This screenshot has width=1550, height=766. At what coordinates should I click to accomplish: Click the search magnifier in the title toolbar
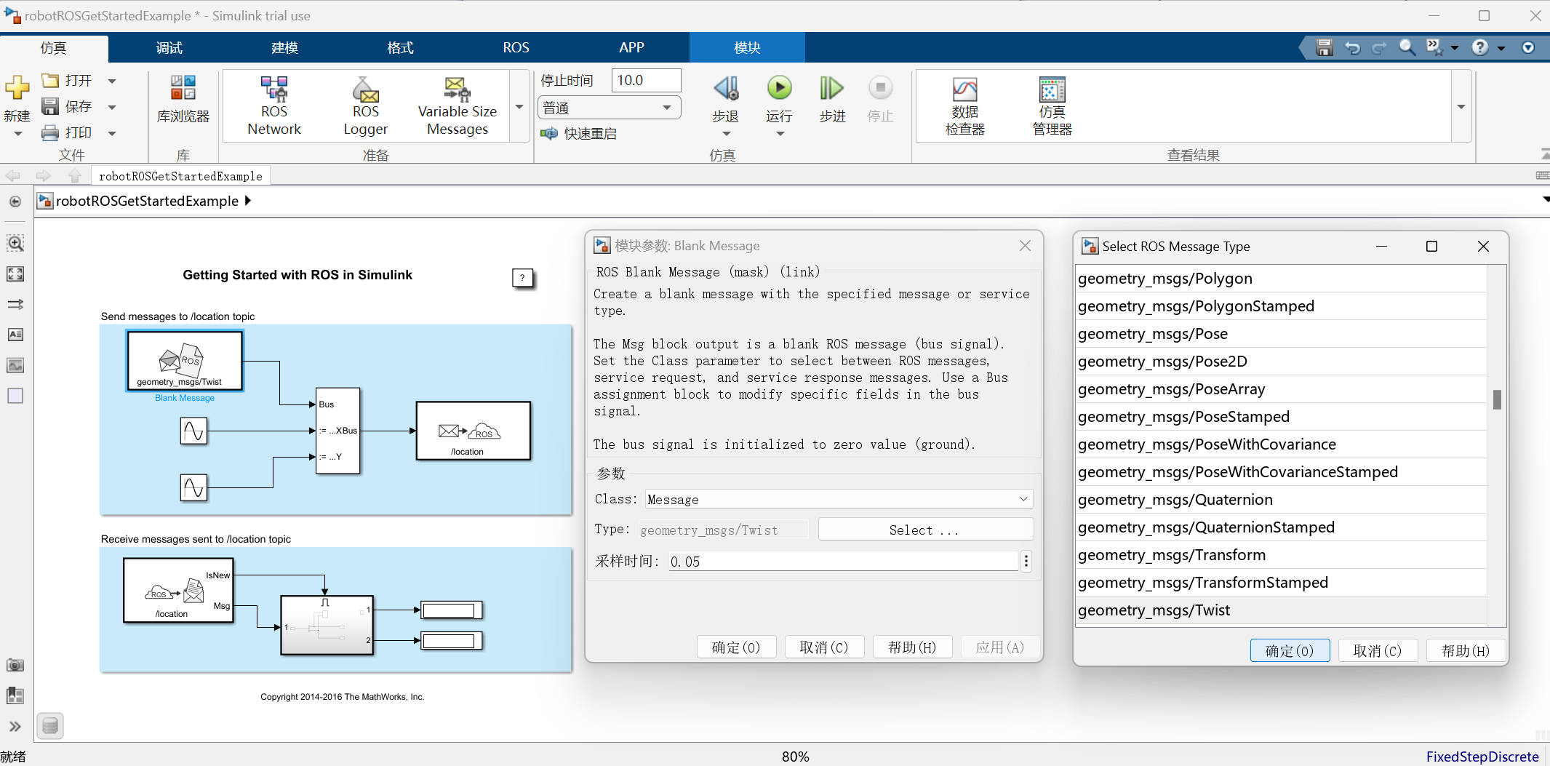pos(1407,47)
